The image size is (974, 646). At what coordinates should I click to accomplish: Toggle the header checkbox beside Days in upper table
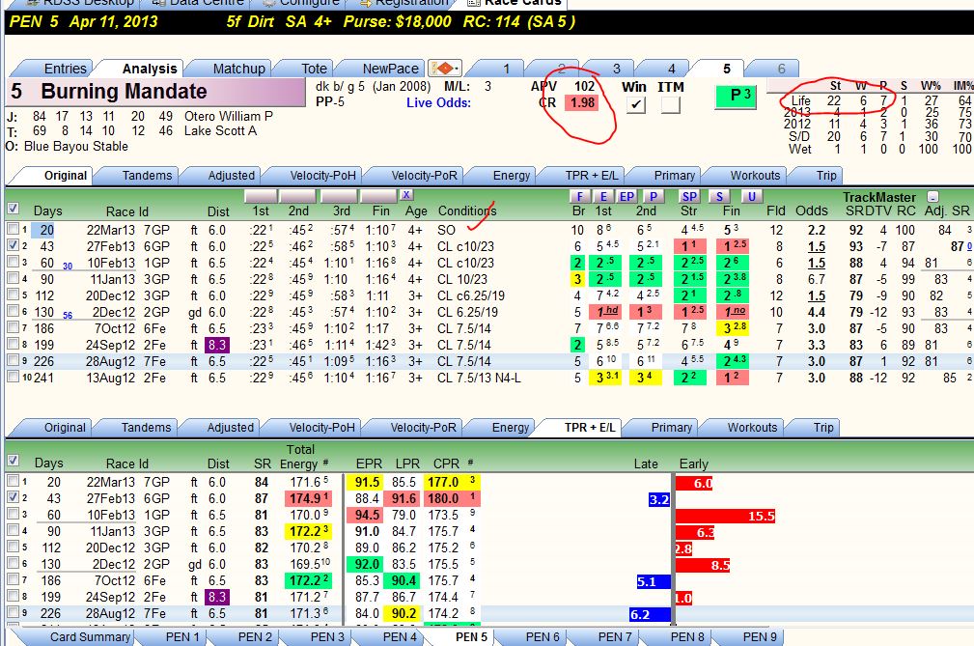coord(13,208)
